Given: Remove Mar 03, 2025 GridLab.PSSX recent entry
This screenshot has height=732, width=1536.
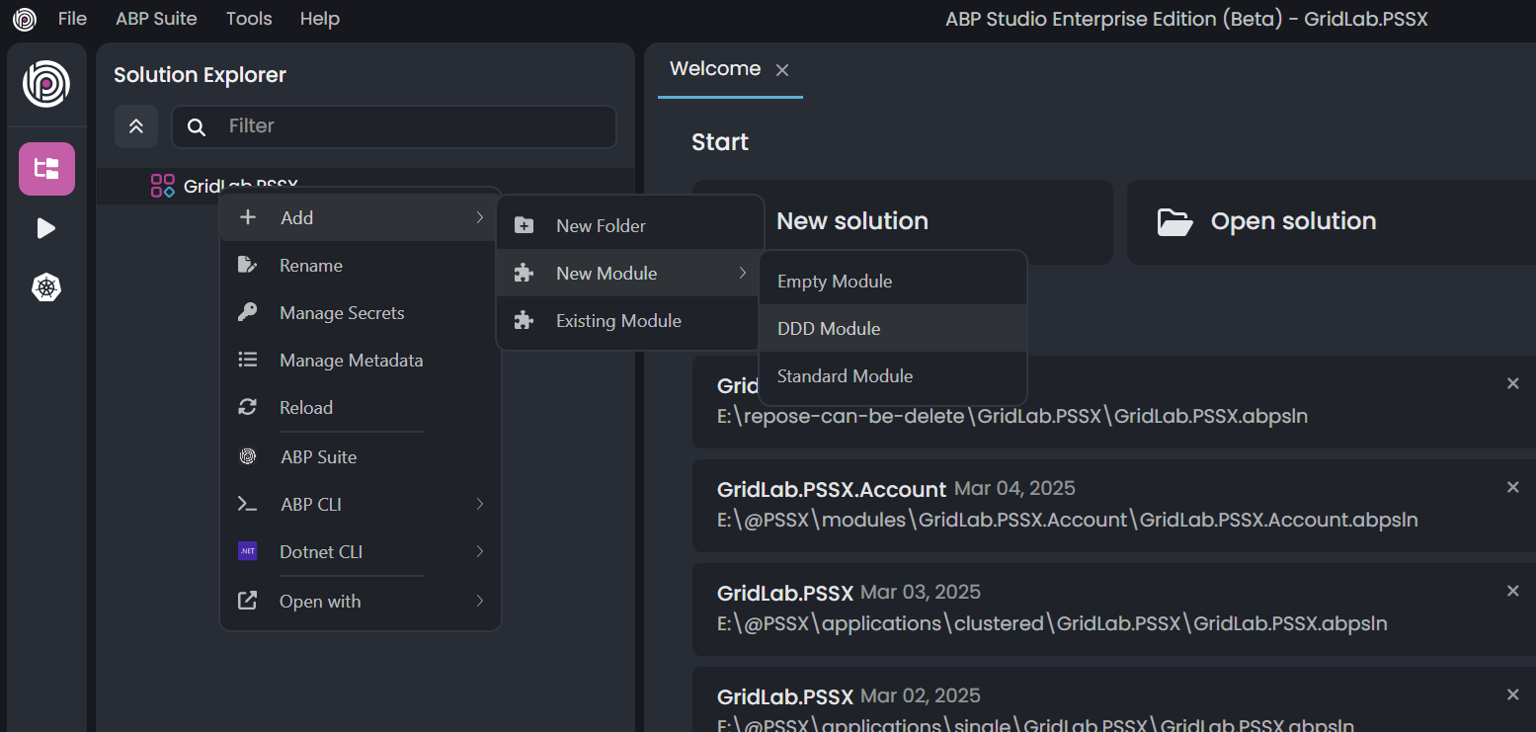Looking at the screenshot, I should (1512, 591).
